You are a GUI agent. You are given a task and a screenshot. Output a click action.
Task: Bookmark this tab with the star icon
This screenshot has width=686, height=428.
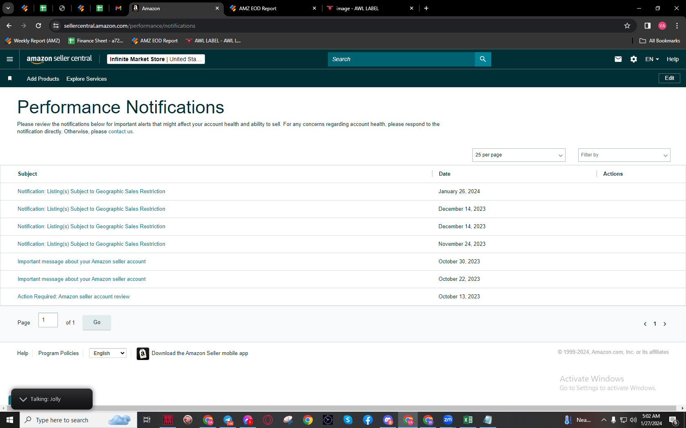click(x=627, y=26)
